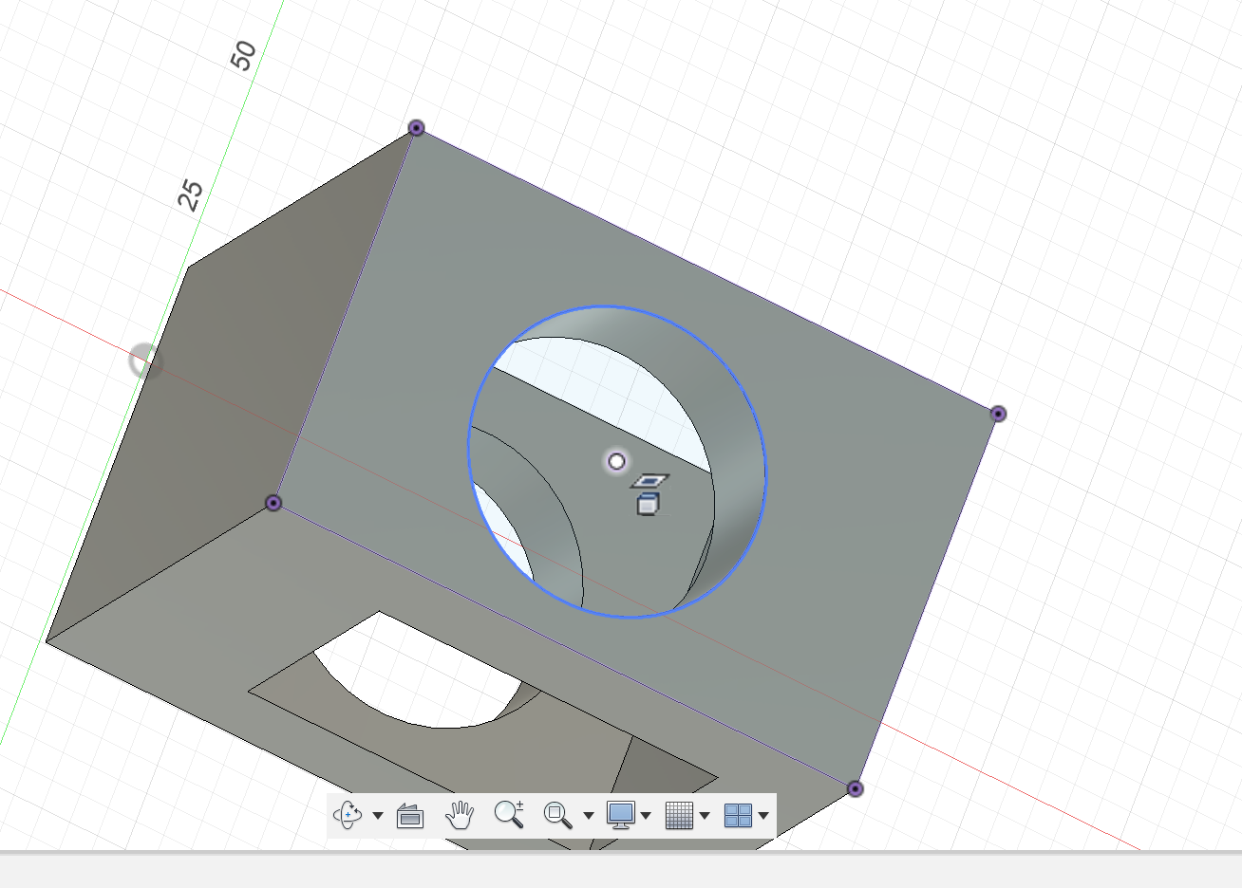Click the Viewports layout icon
The width and height of the screenshot is (1242, 888).
tap(737, 814)
